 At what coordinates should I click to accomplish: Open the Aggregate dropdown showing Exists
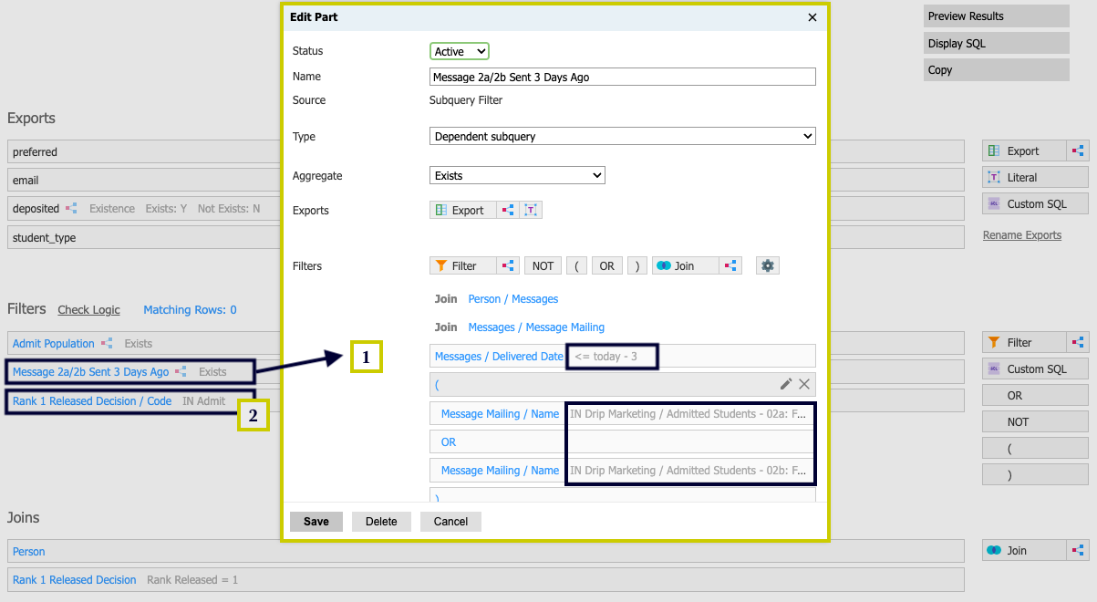tap(517, 175)
